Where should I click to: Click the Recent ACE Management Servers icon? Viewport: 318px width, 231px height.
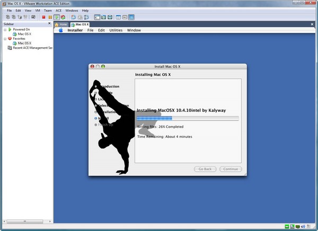[10, 48]
